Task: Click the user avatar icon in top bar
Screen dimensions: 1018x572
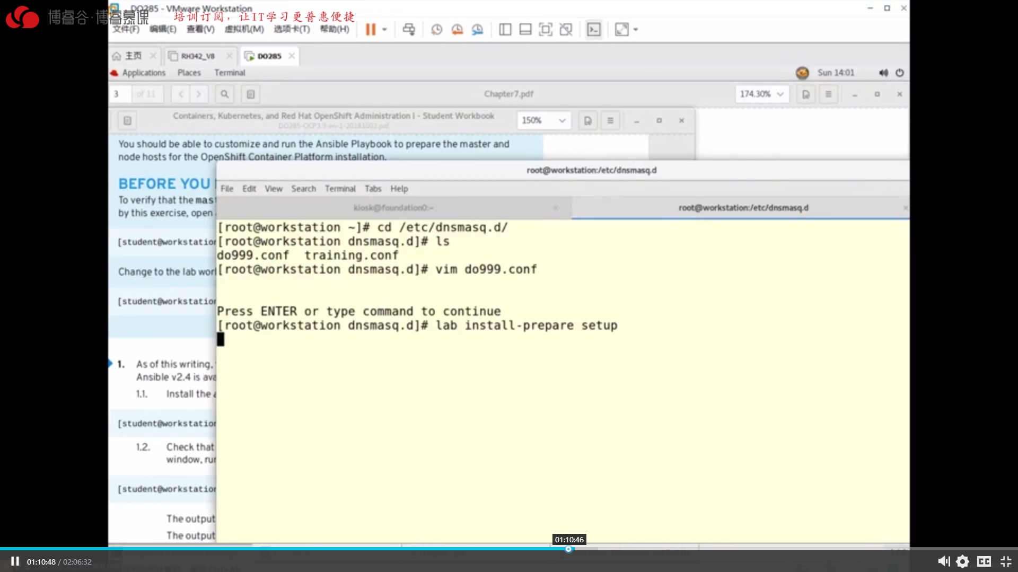Action: pyautogui.click(x=802, y=73)
